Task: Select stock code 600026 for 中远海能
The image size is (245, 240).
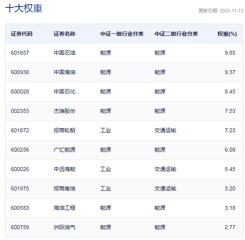Action: pos(20,169)
